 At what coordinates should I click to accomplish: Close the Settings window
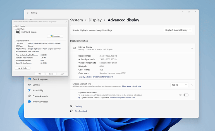(195, 12)
